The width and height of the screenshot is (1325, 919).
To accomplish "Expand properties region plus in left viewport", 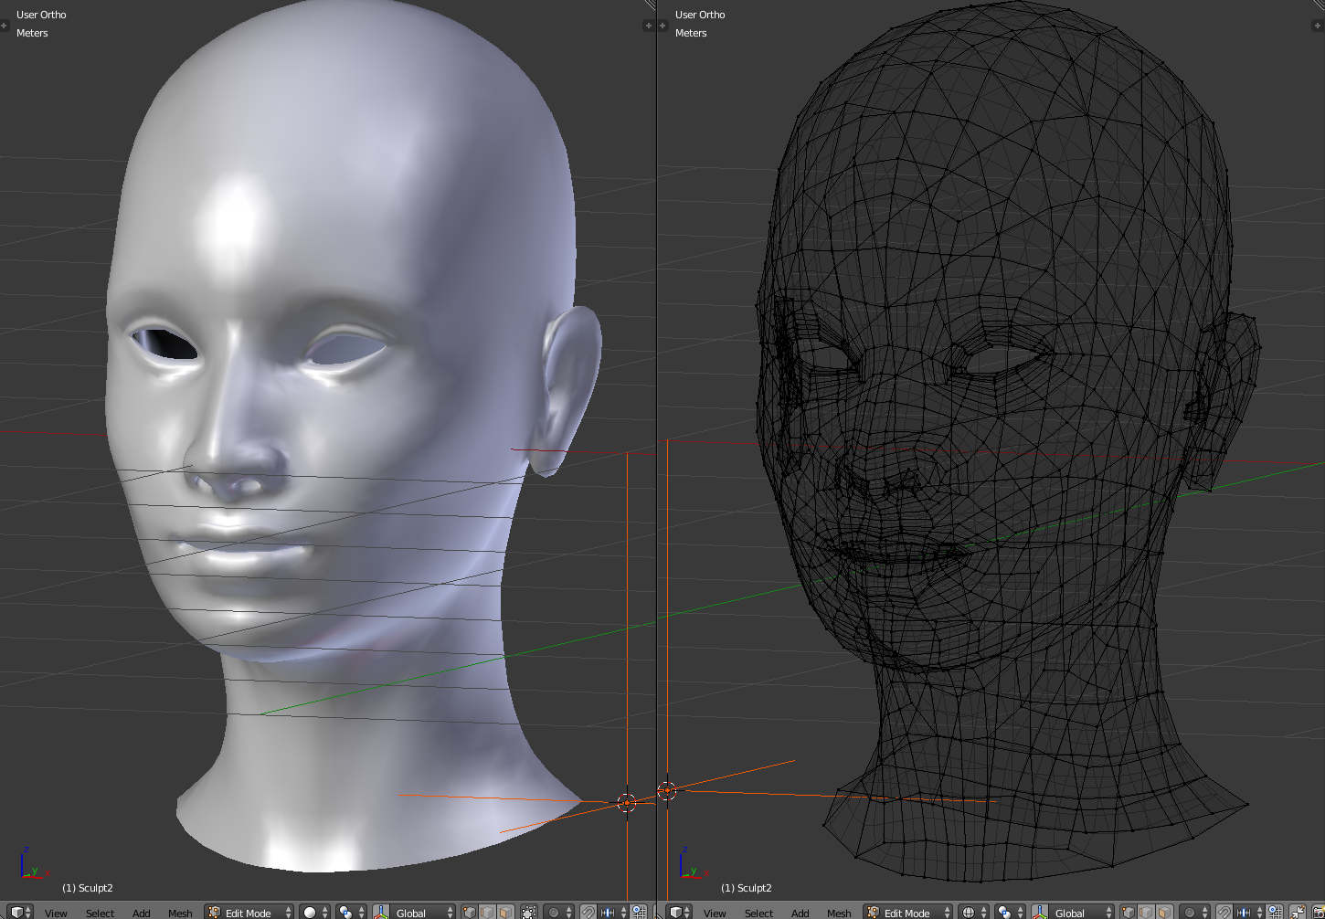I will (x=649, y=26).
